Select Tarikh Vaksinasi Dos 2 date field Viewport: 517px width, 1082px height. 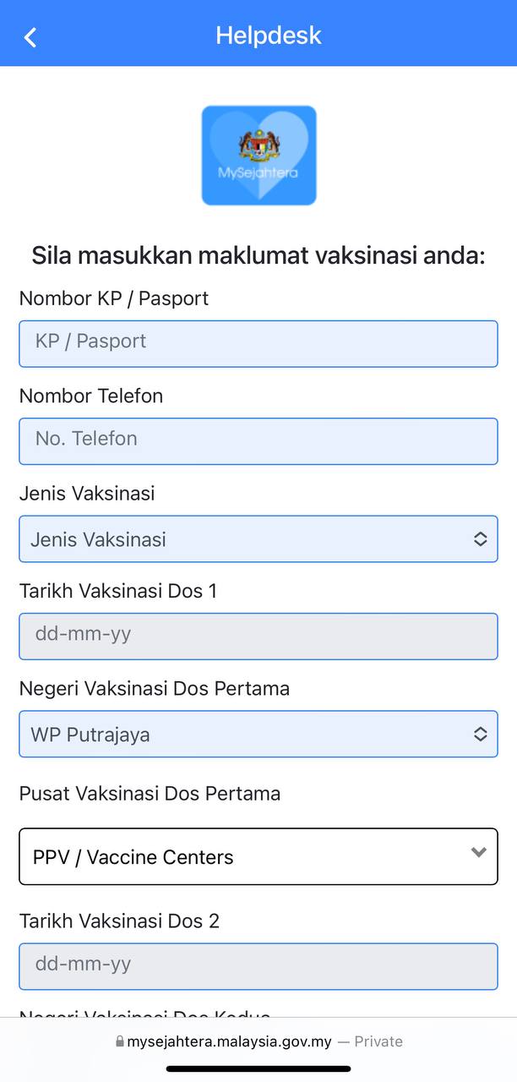click(x=258, y=965)
